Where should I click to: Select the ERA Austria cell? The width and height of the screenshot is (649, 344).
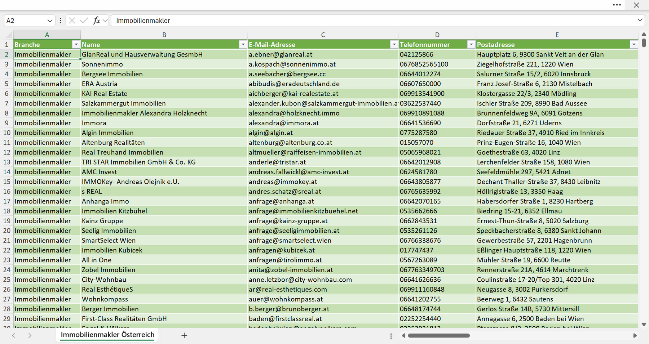coord(164,84)
